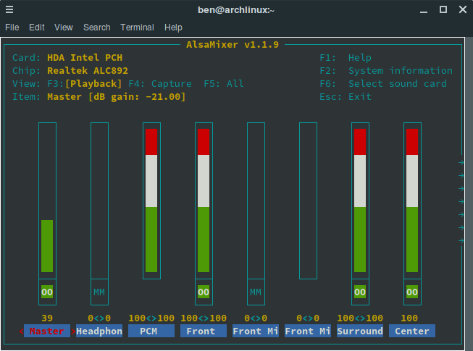Select the Surround channel label

pyautogui.click(x=360, y=331)
